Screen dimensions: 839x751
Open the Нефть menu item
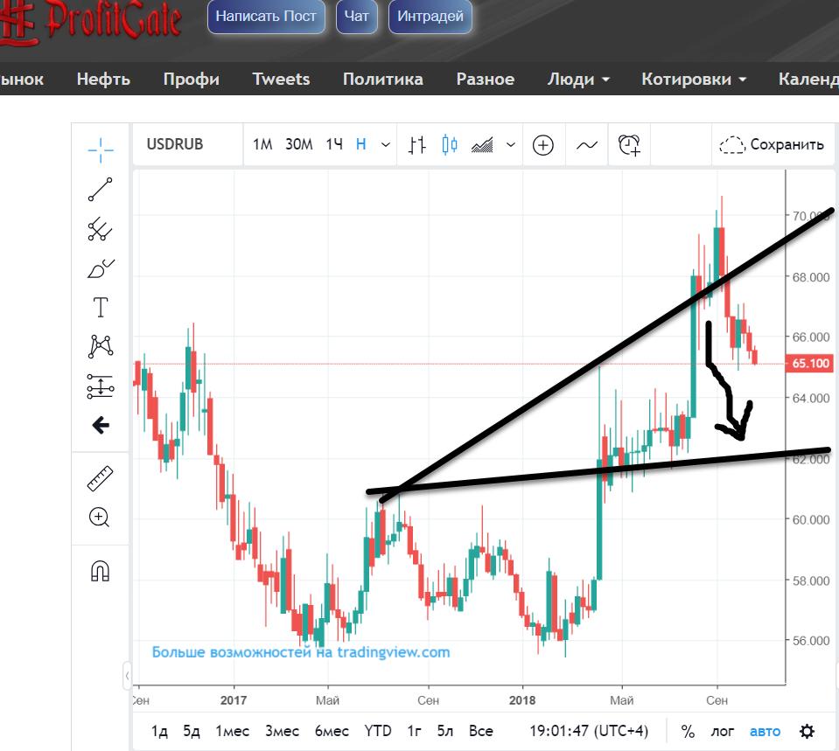[103, 80]
